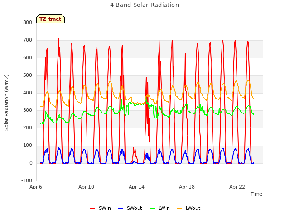290x217 pixels.
Task: Click the 500 y-axis tick label
Action: (x=28, y=75)
